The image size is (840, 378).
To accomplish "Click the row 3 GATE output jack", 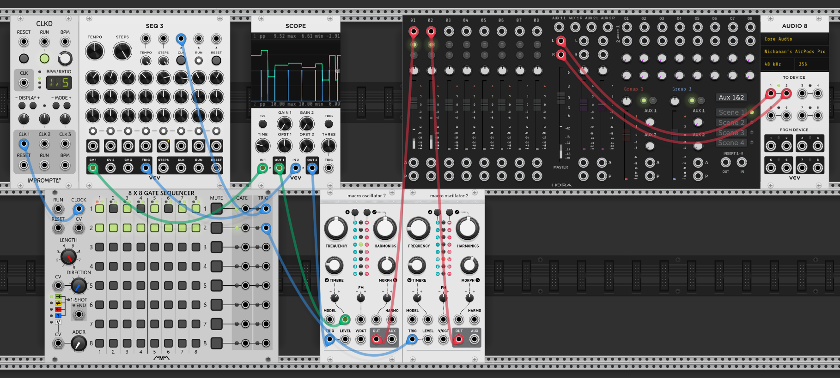I will 245,247.
